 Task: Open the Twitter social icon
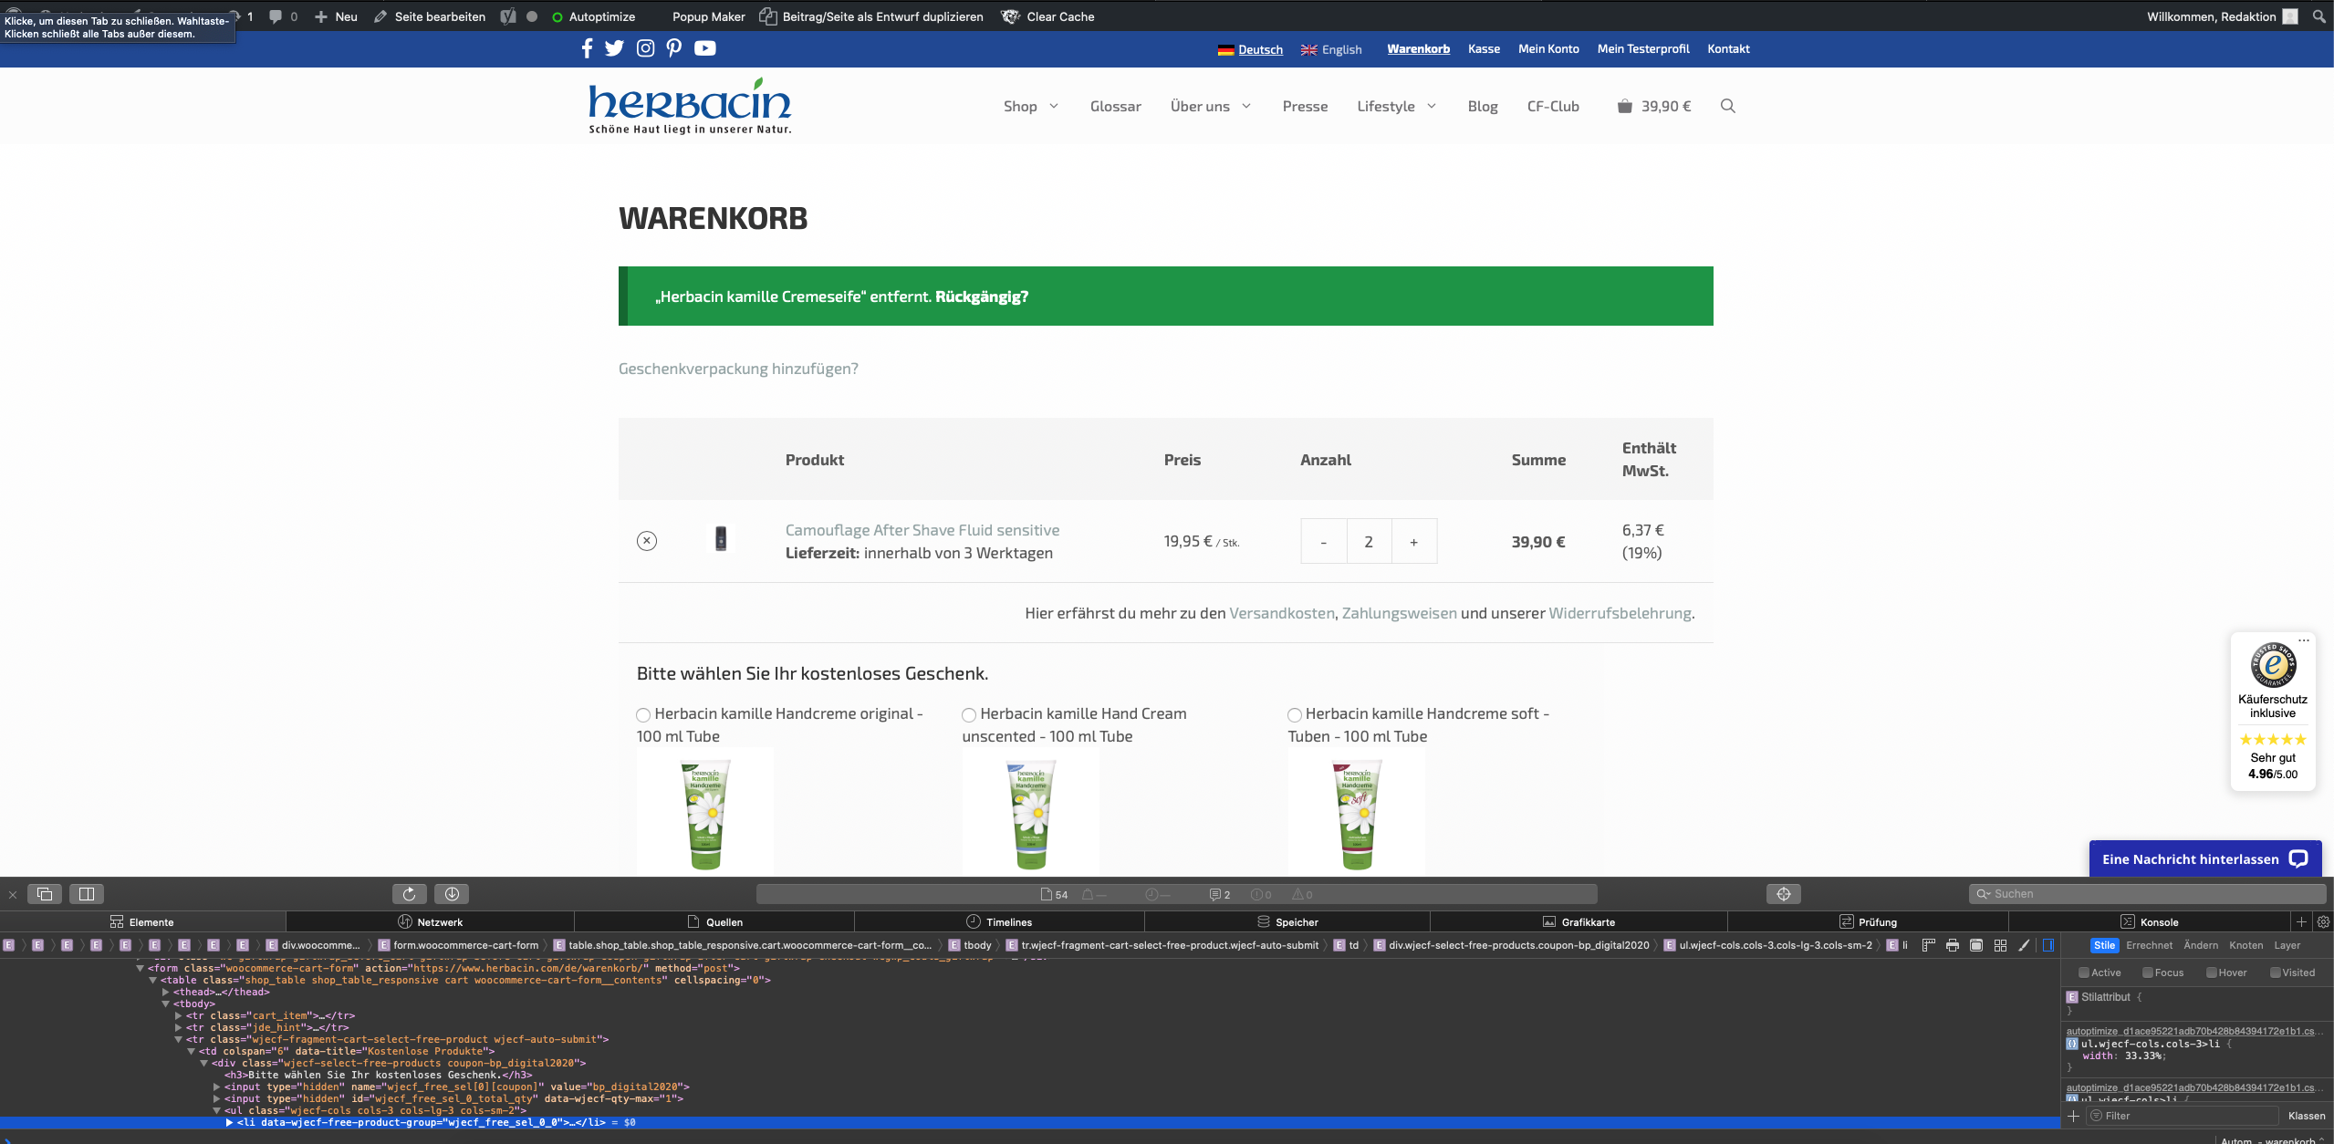[614, 48]
